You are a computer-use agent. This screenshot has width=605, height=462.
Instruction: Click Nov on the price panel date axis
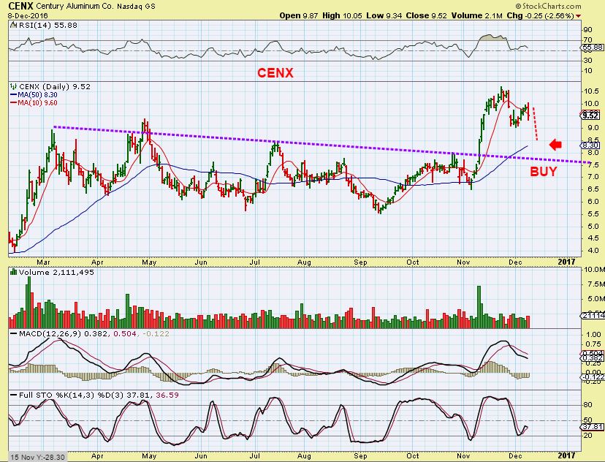click(463, 262)
